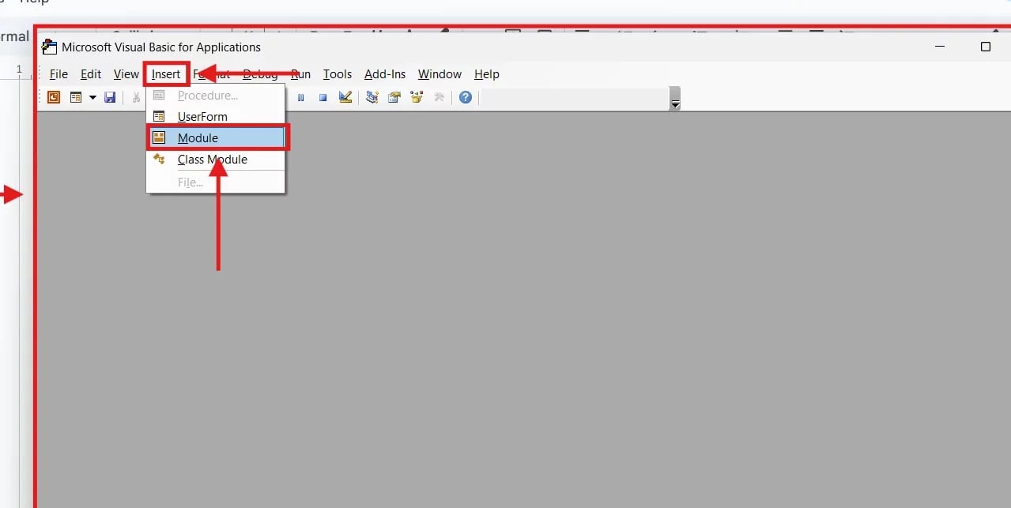Open the Properties Window icon
The width and height of the screenshot is (1011, 508).
coord(394,96)
